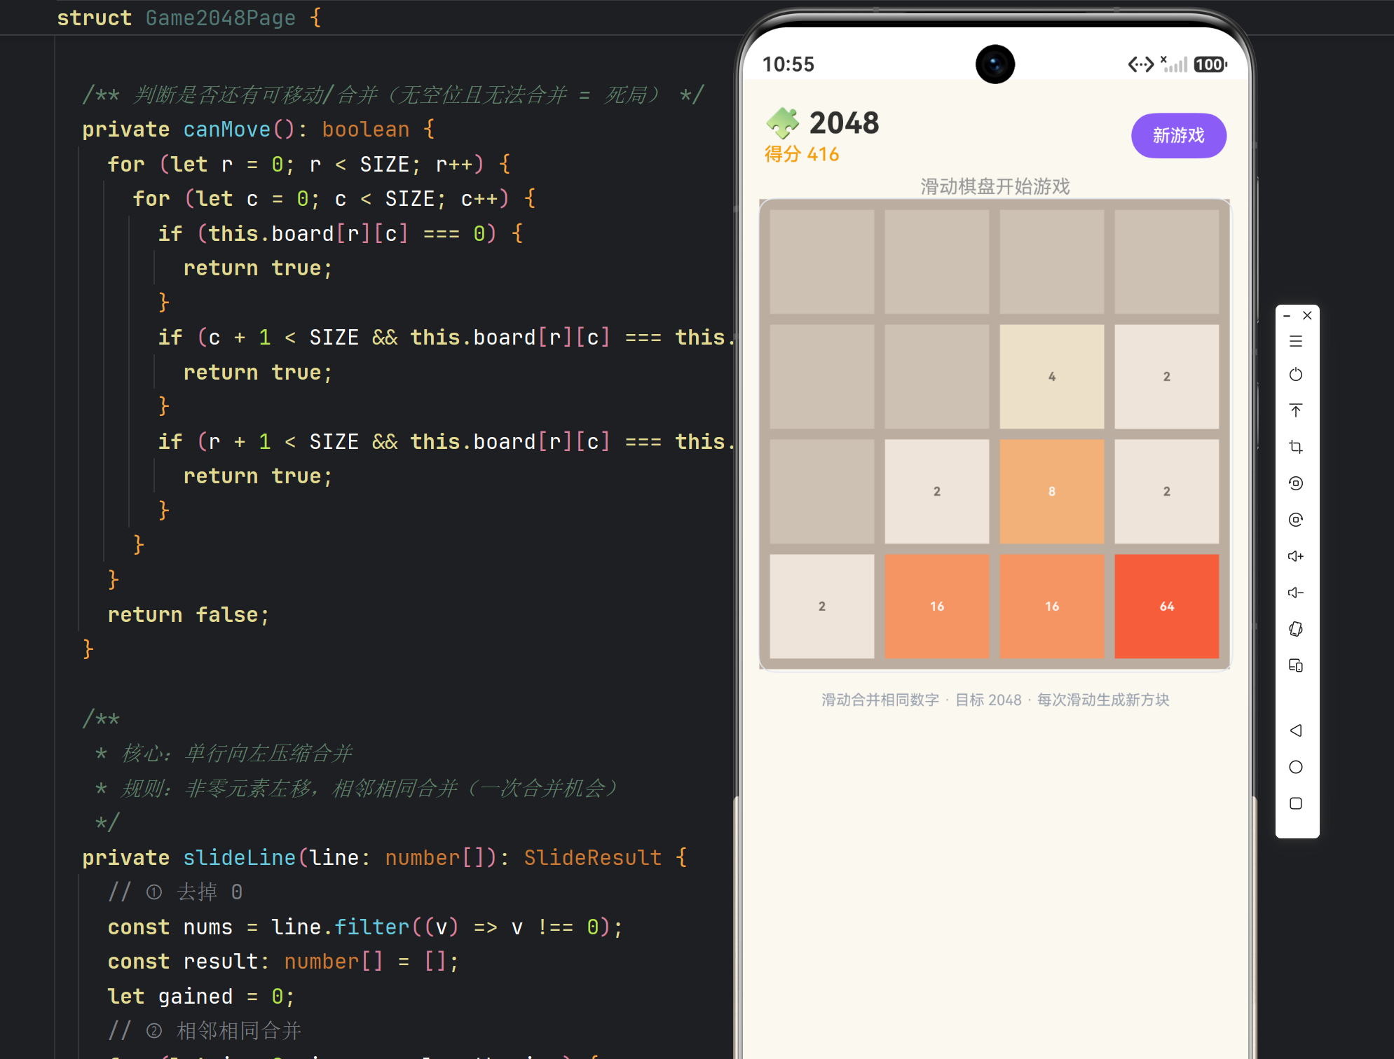1394x1059 pixels.
Task: Click the 'if (r + 1 < SIZE' condition line
Action: pyautogui.click(x=446, y=441)
